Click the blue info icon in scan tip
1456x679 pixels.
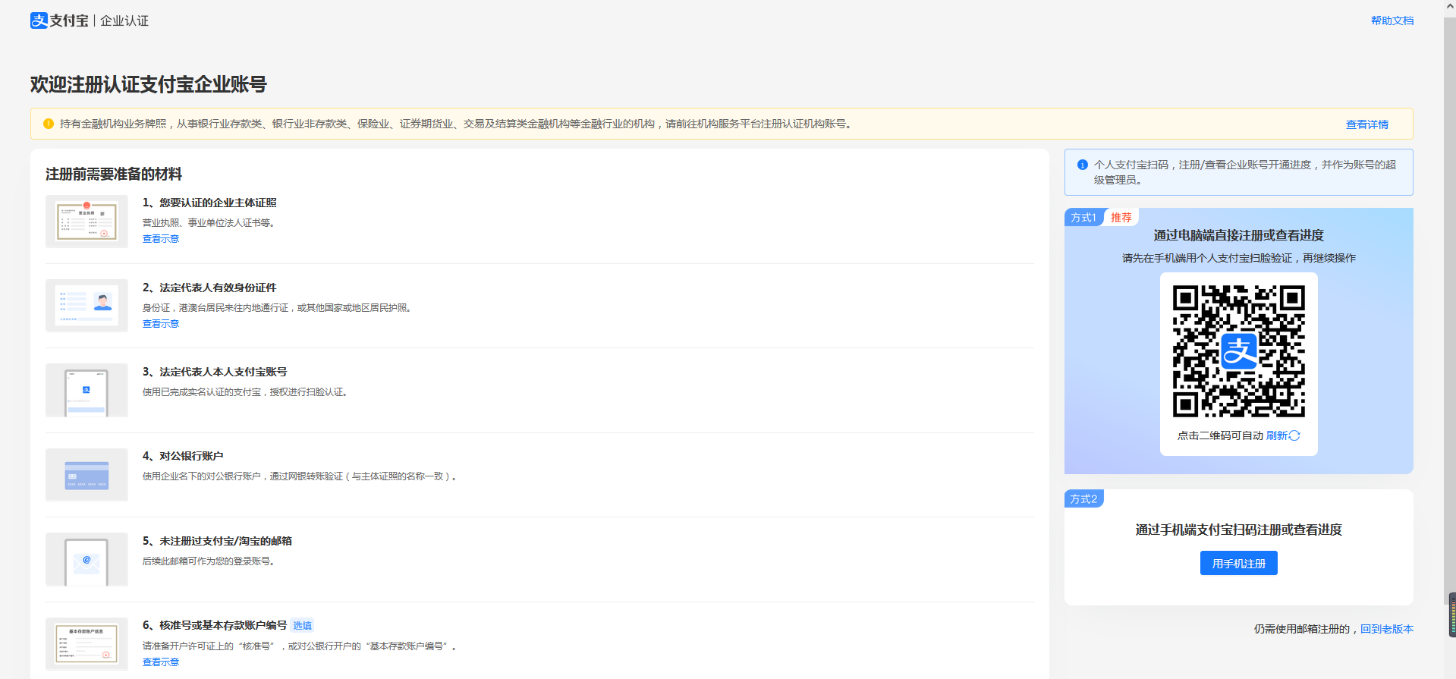click(1083, 165)
